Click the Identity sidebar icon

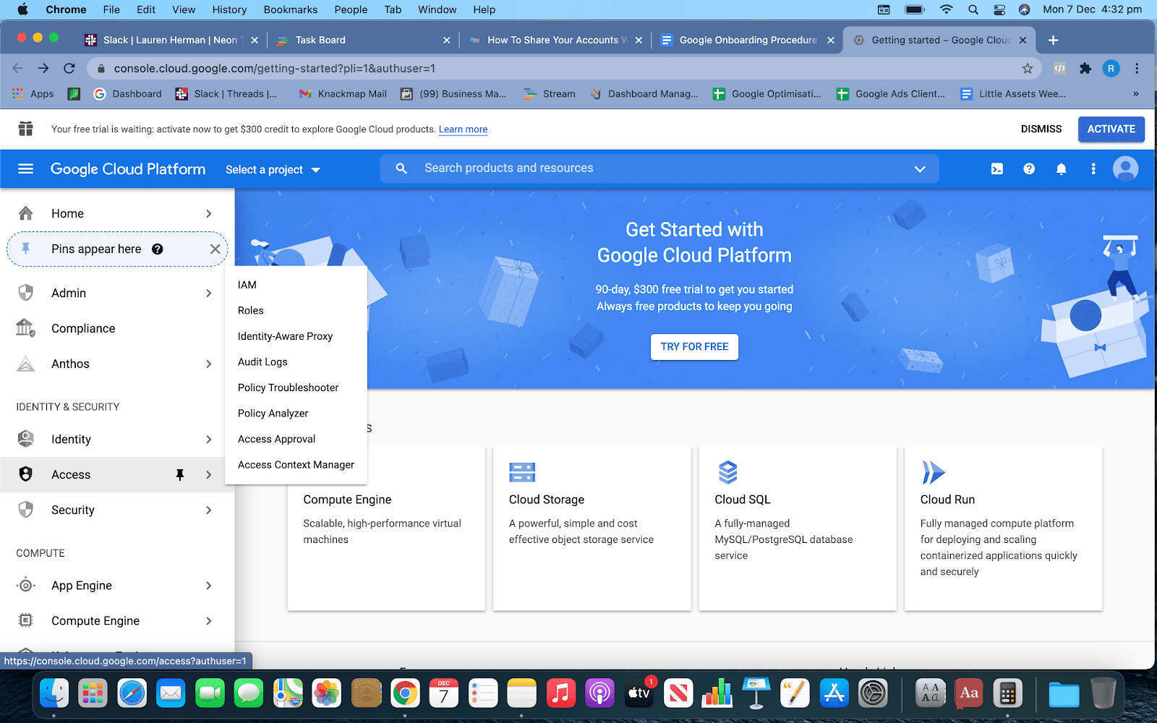26,439
